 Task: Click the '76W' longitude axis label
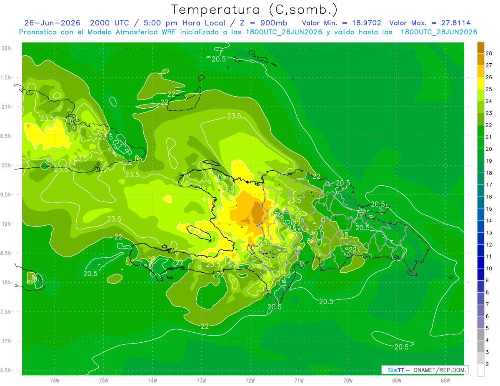[55, 381]
